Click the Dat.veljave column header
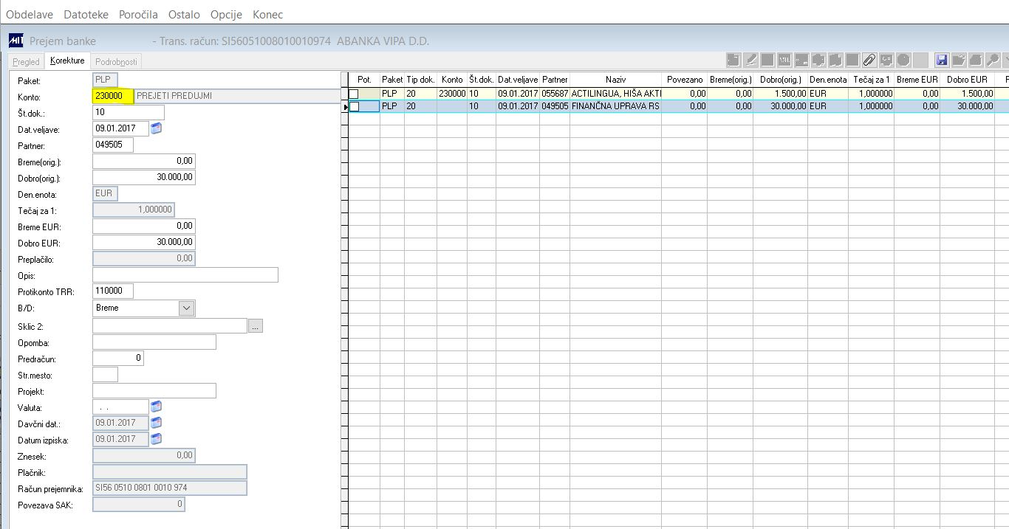The height and width of the screenshot is (529, 1009). [x=518, y=80]
